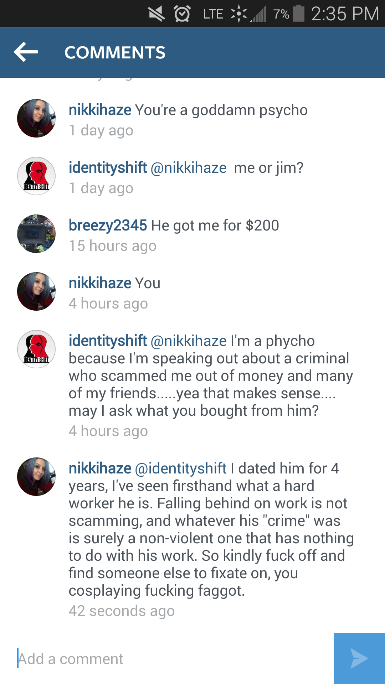Tap the battery indicator in the status bar
385x684 pixels.
tap(299, 14)
